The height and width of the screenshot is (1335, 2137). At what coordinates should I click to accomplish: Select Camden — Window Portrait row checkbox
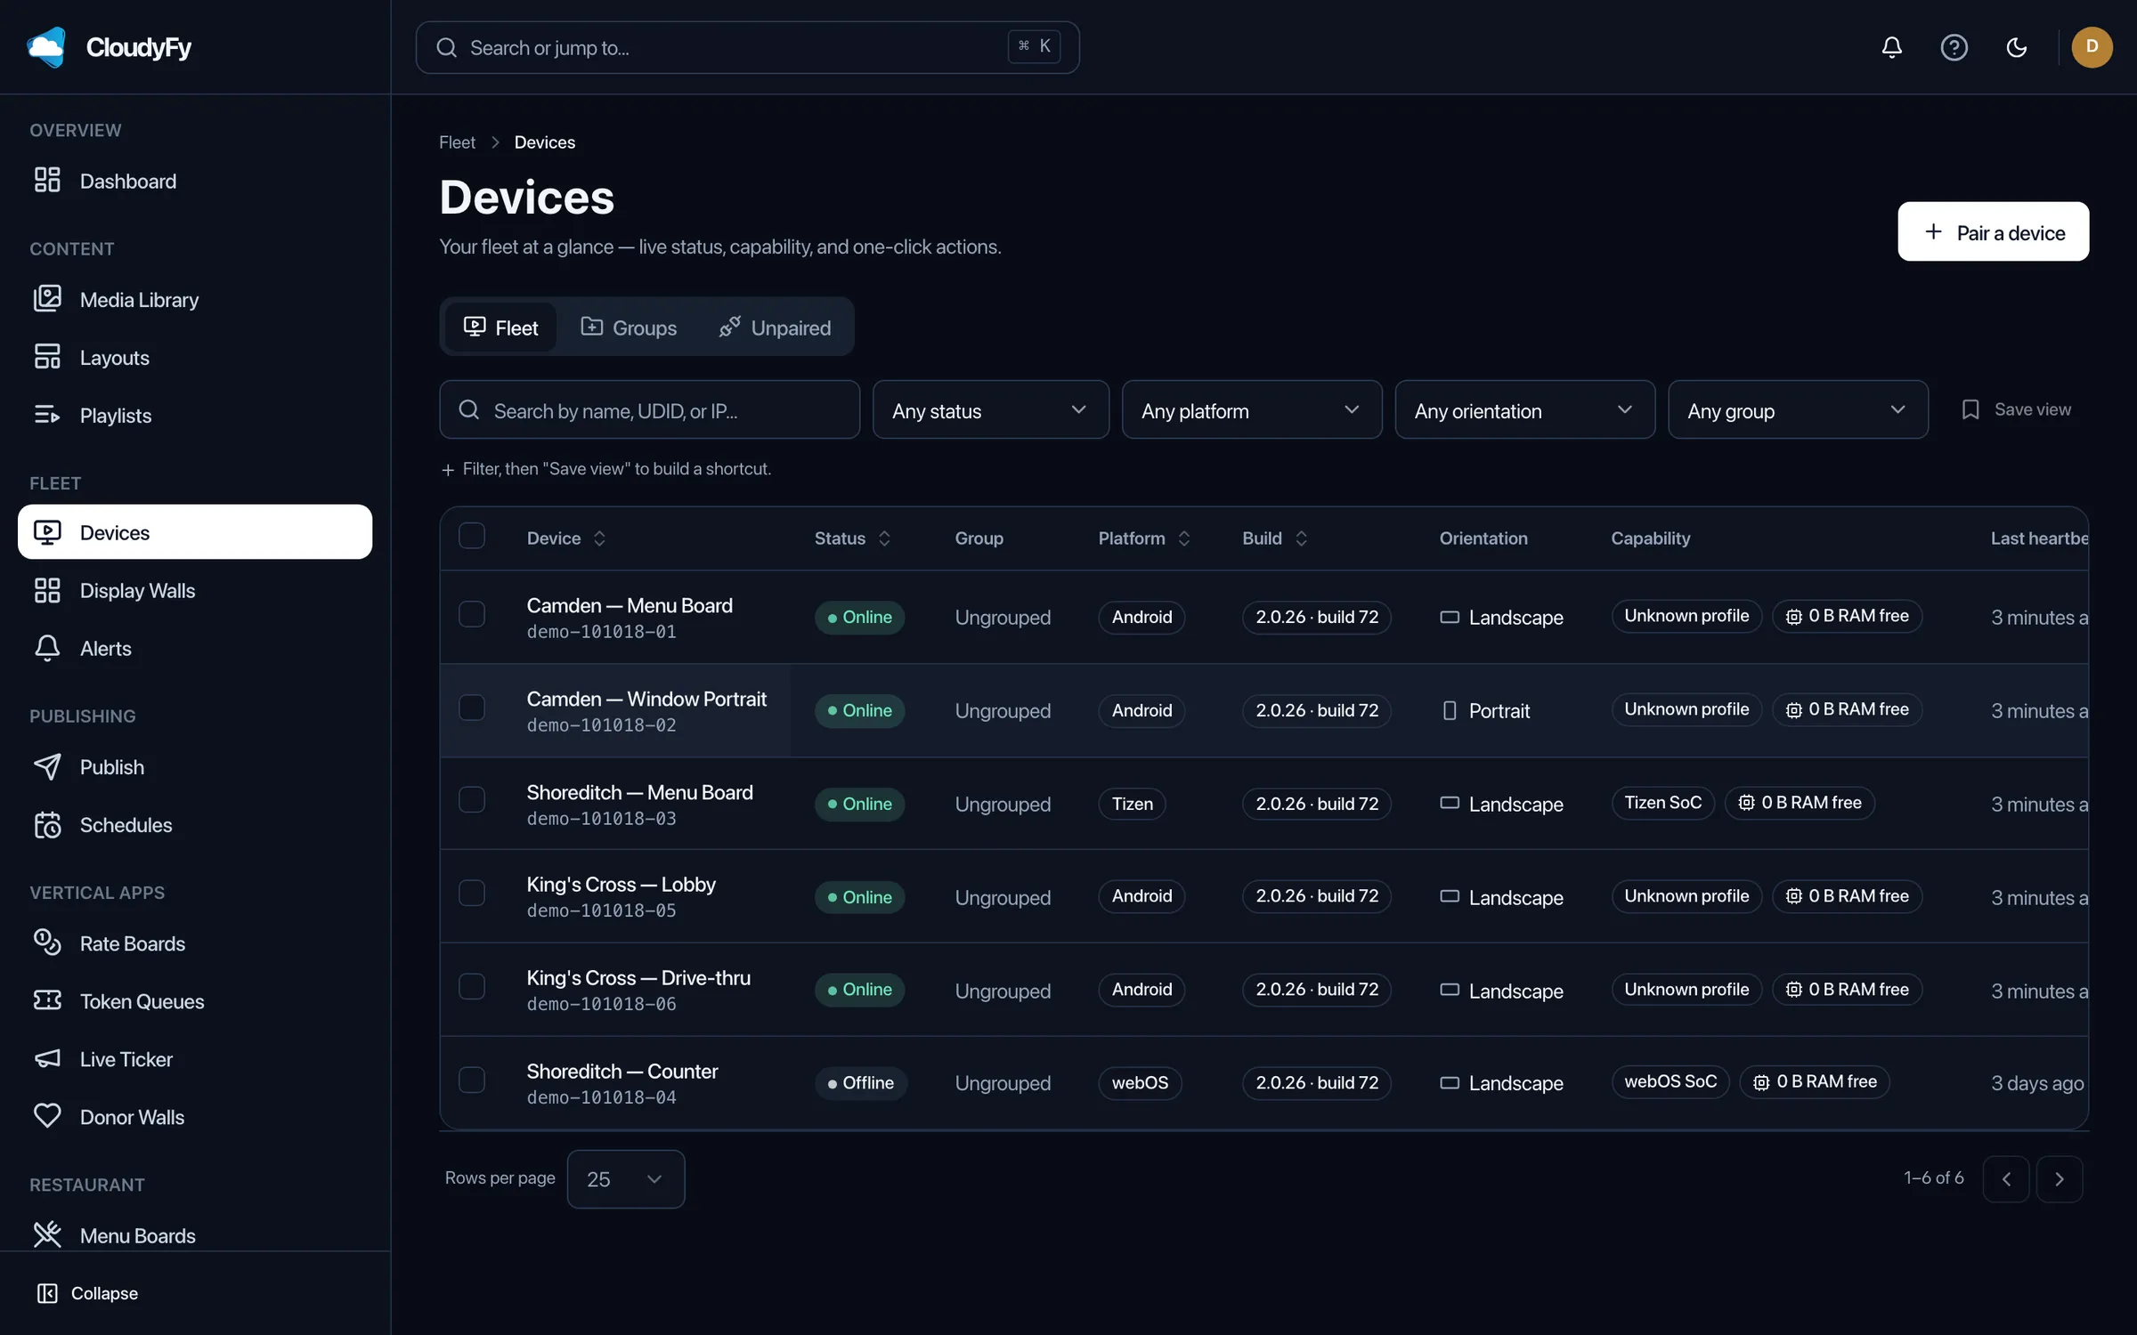point(471,708)
